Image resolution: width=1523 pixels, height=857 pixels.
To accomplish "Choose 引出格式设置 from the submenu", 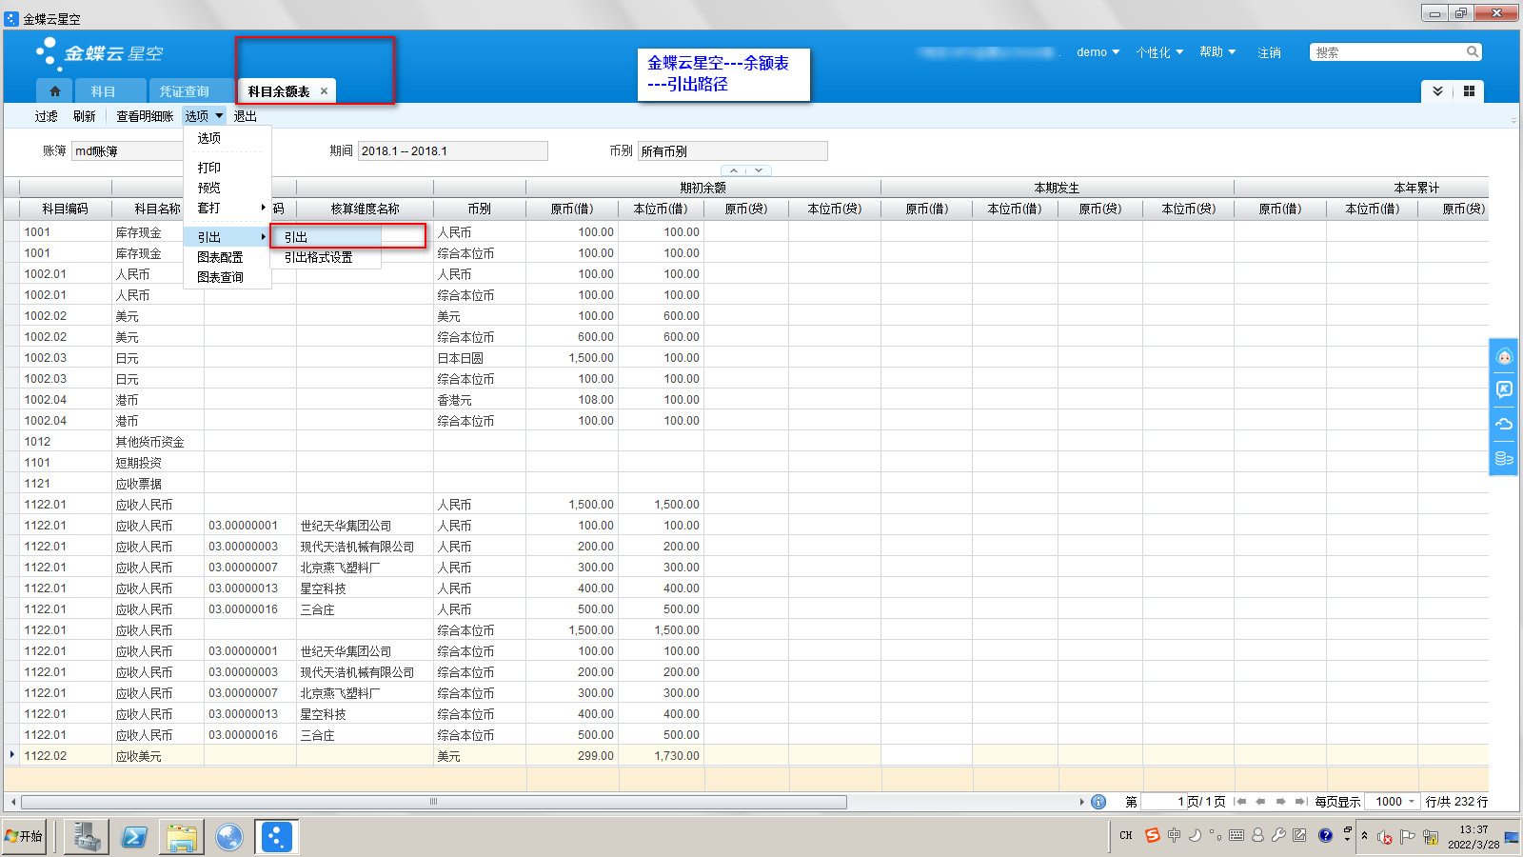I will (318, 257).
